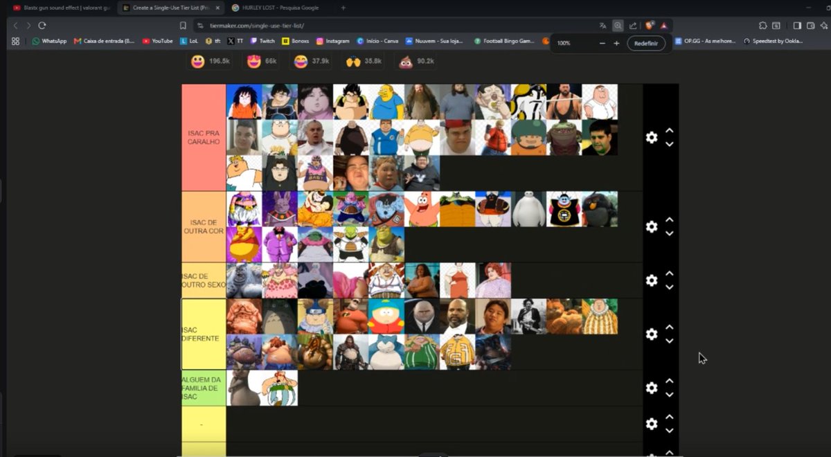Image resolution: width=831 pixels, height=457 pixels.
Task: Select the red ISAC PRA CARALHO tier label
Action: 204,137
